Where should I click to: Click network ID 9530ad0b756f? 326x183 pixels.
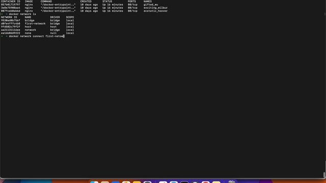coord(11,20)
